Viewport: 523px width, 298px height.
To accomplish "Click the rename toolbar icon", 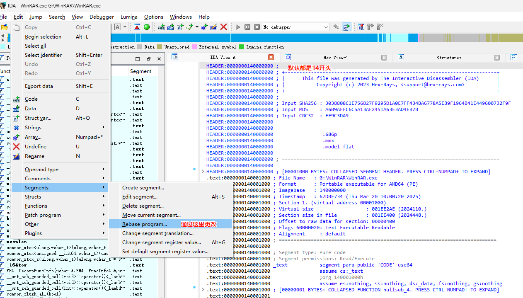I will tap(214, 27).
